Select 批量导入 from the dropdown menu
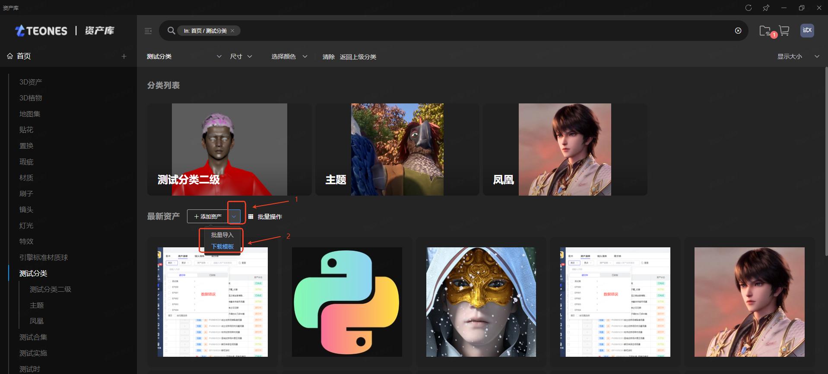 (x=222, y=235)
